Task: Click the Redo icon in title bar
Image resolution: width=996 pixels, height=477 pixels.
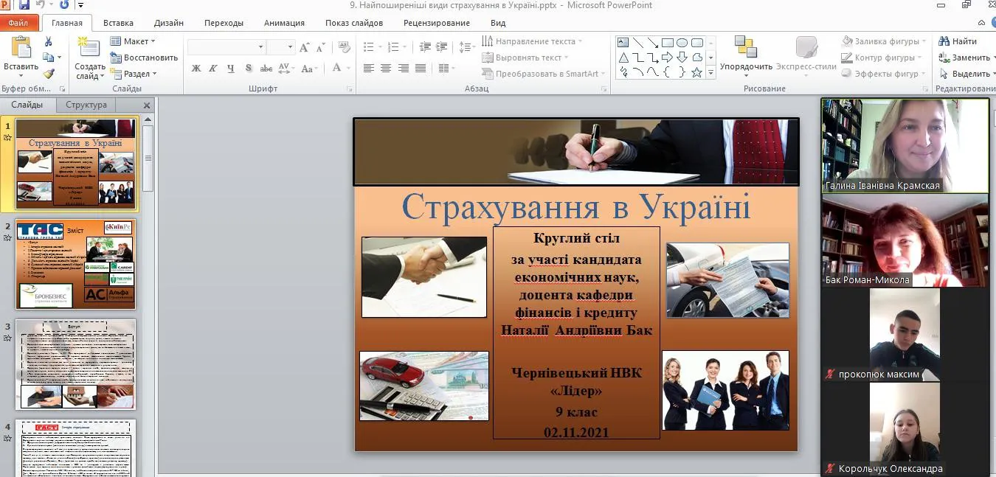Action: point(63,4)
